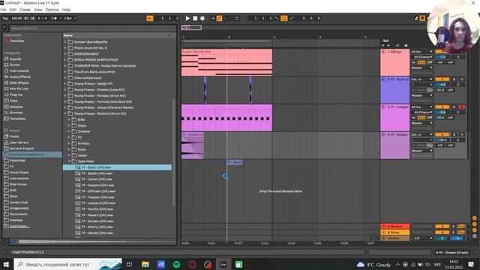480x270 pixels.
Task: Open the Options menu
Action: (52, 10)
